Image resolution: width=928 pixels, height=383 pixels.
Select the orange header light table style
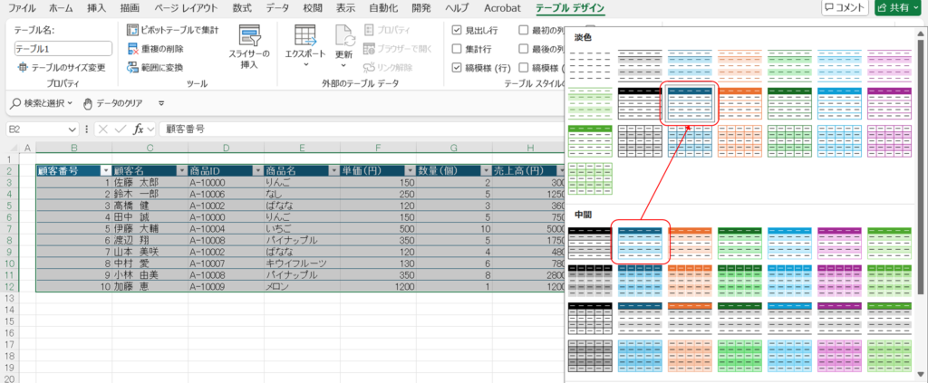739,103
